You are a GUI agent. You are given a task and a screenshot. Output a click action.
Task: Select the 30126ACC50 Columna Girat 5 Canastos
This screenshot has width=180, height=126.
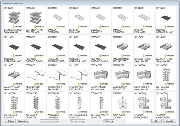coord(101,105)
